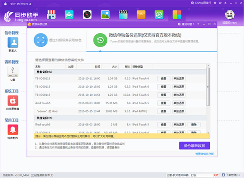The height and width of the screenshot is (178, 244).
Task: Click the purple backup latest data button
Action: 194,146
